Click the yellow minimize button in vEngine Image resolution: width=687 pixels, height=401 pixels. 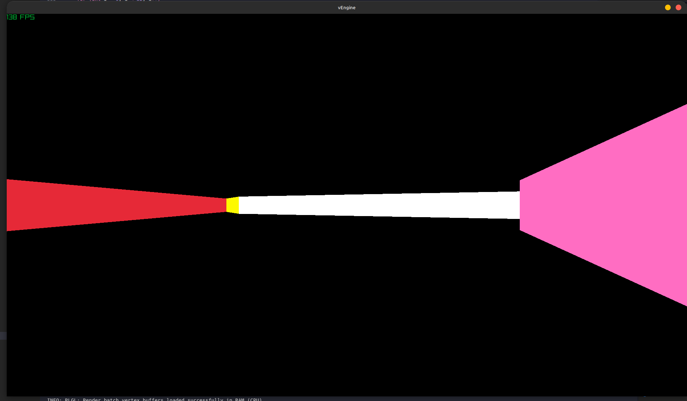[668, 7]
